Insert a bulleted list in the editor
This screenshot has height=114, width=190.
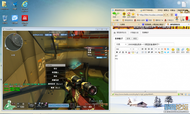pos(146,52)
